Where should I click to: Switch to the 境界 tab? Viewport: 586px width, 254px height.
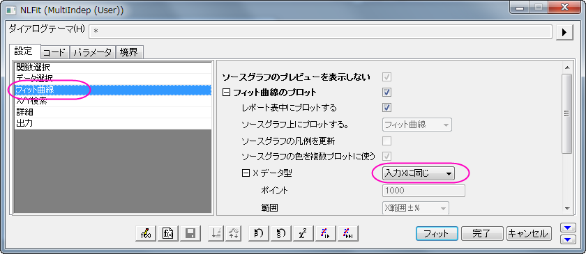[129, 53]
